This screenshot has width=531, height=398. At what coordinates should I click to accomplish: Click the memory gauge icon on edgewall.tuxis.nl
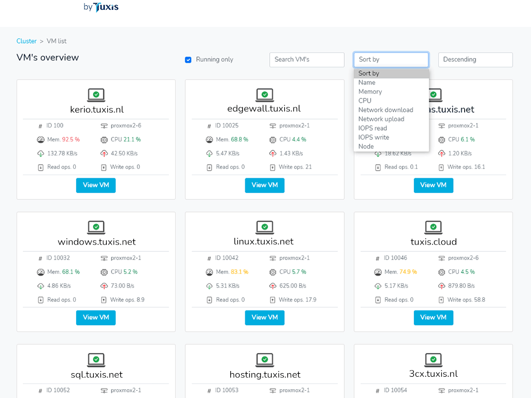(209, 139)
